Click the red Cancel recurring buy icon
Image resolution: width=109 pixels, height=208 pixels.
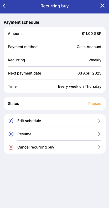click(x=11, y=147)
